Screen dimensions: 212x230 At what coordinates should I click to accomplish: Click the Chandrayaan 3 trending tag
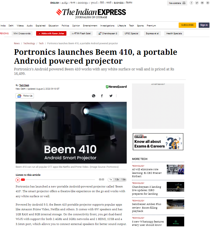click(108, 33)
